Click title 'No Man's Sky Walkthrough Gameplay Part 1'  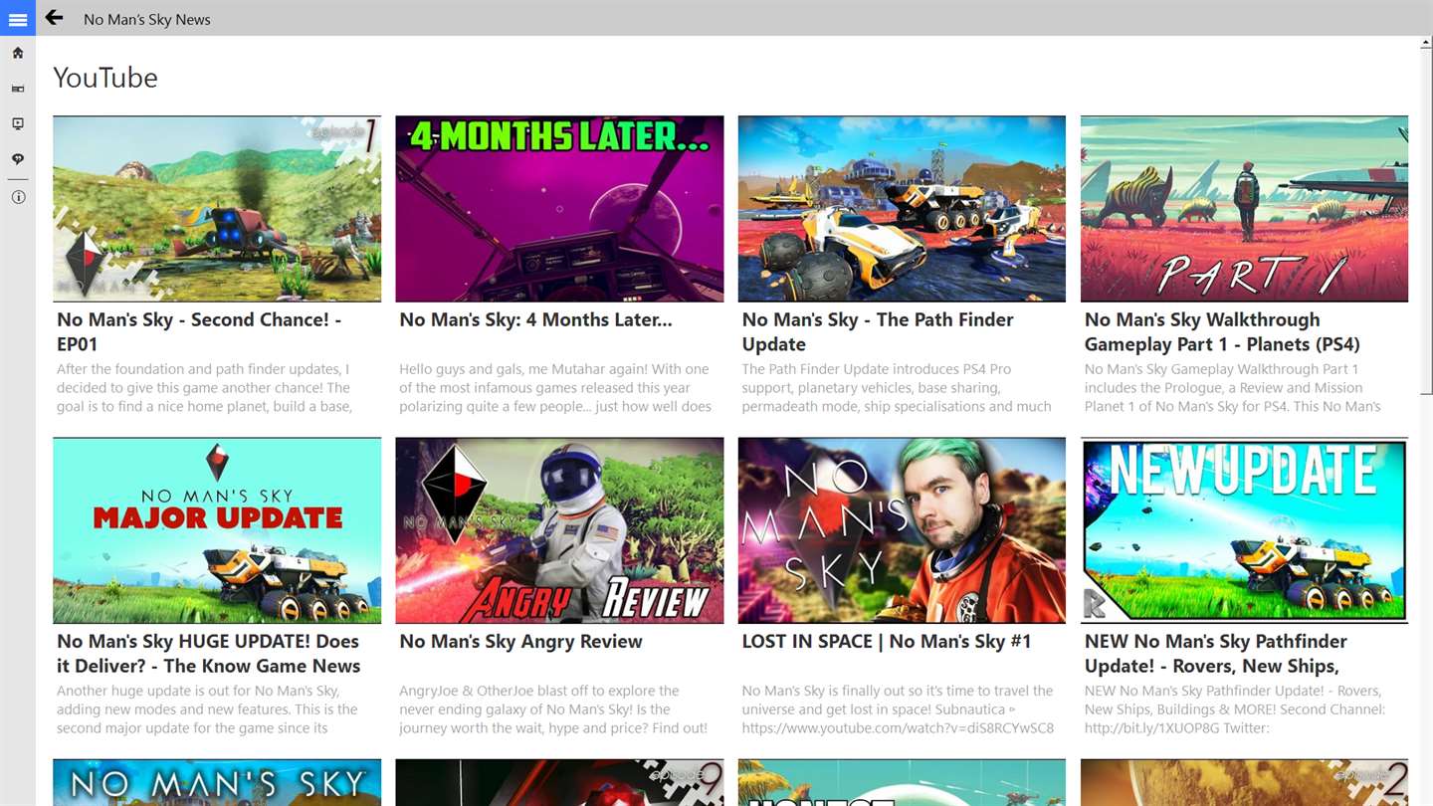pyautogui.click(x=1222, y=331)
